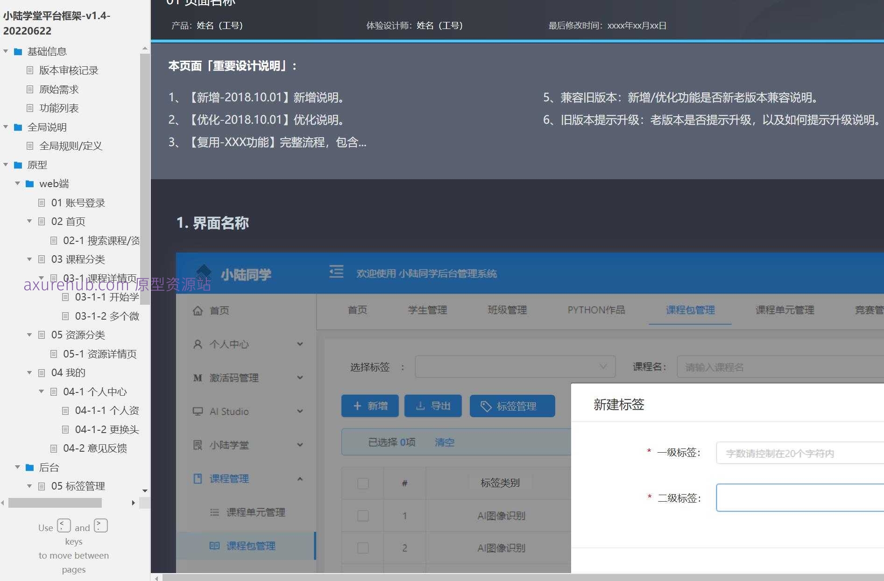Click 清空 to clear the selection
The image size is (884, 581).
[444, 442]
